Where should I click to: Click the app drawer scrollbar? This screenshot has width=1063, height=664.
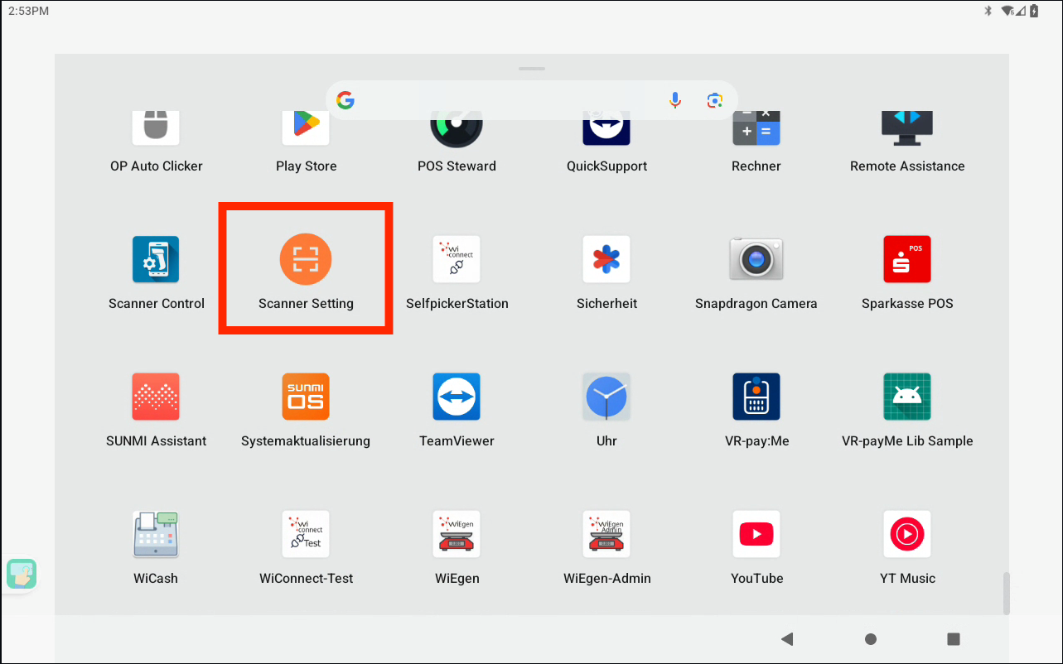point(1007,593)
